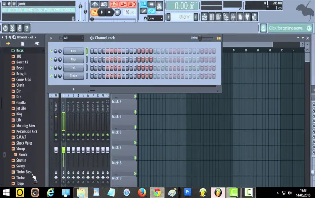Image resolution: width=315 pixels, height=198 pixels.
Task: Toggle typing keyboard to piano icon
Action: pyautogui.click(x=144, y=4)
